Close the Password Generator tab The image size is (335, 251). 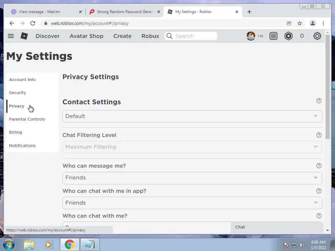click(x=159, y=12)
